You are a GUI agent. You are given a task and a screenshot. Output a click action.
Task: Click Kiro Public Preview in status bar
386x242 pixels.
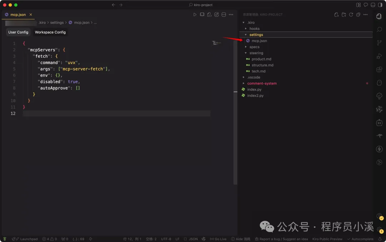coord(327,239)
